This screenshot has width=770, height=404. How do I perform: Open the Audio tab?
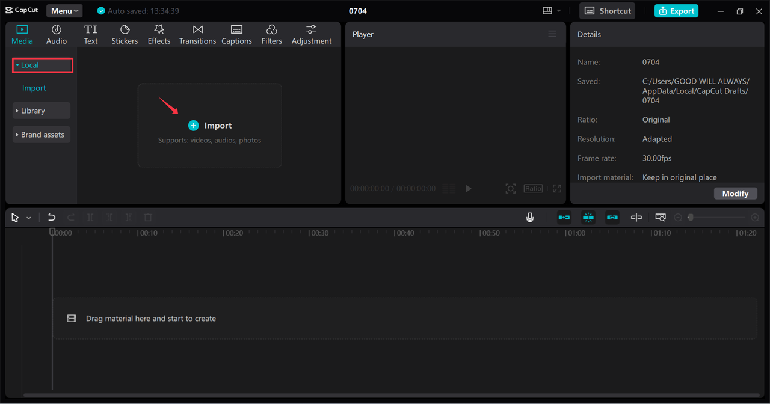pos(57,35)
